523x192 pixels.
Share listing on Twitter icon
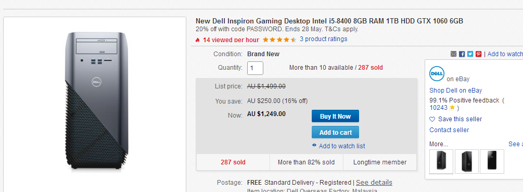click(x=470, y=54)
